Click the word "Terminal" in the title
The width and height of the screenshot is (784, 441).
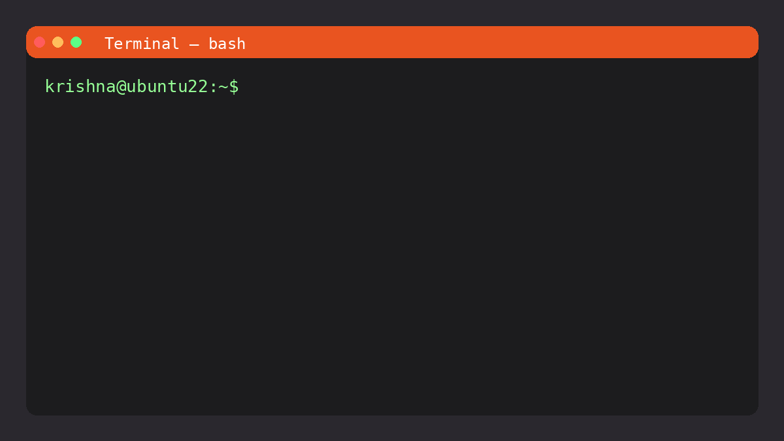tap(142, 44)
